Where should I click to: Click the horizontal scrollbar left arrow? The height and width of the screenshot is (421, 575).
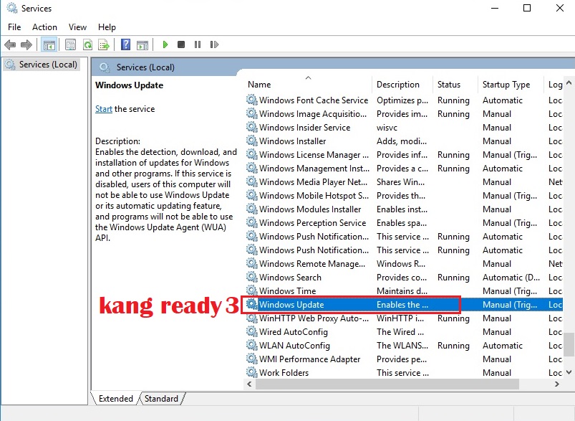point(249,384)
